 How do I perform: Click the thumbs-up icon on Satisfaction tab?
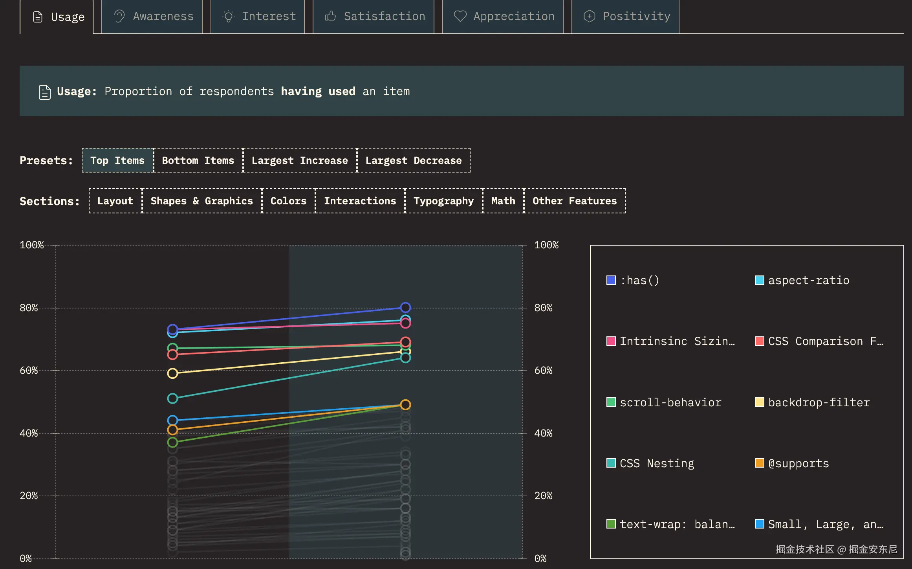point(330,16)
